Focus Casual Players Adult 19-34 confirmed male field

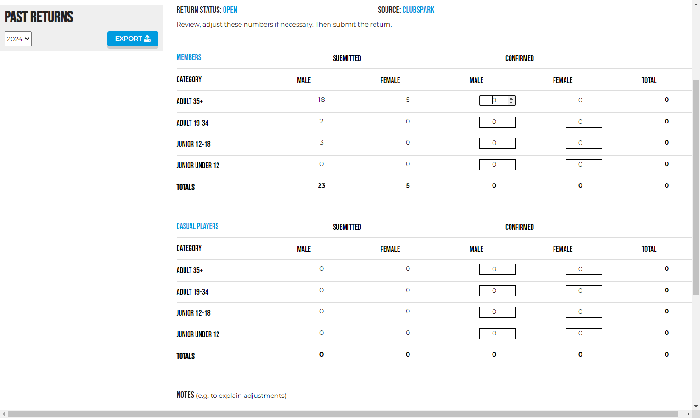click(497, 291)
